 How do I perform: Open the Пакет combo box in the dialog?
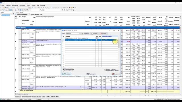click(73, 33)
